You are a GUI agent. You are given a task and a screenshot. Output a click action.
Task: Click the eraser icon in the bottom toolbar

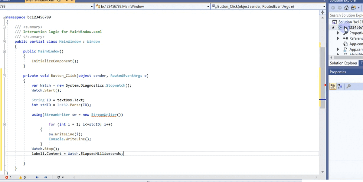(59, 177)
